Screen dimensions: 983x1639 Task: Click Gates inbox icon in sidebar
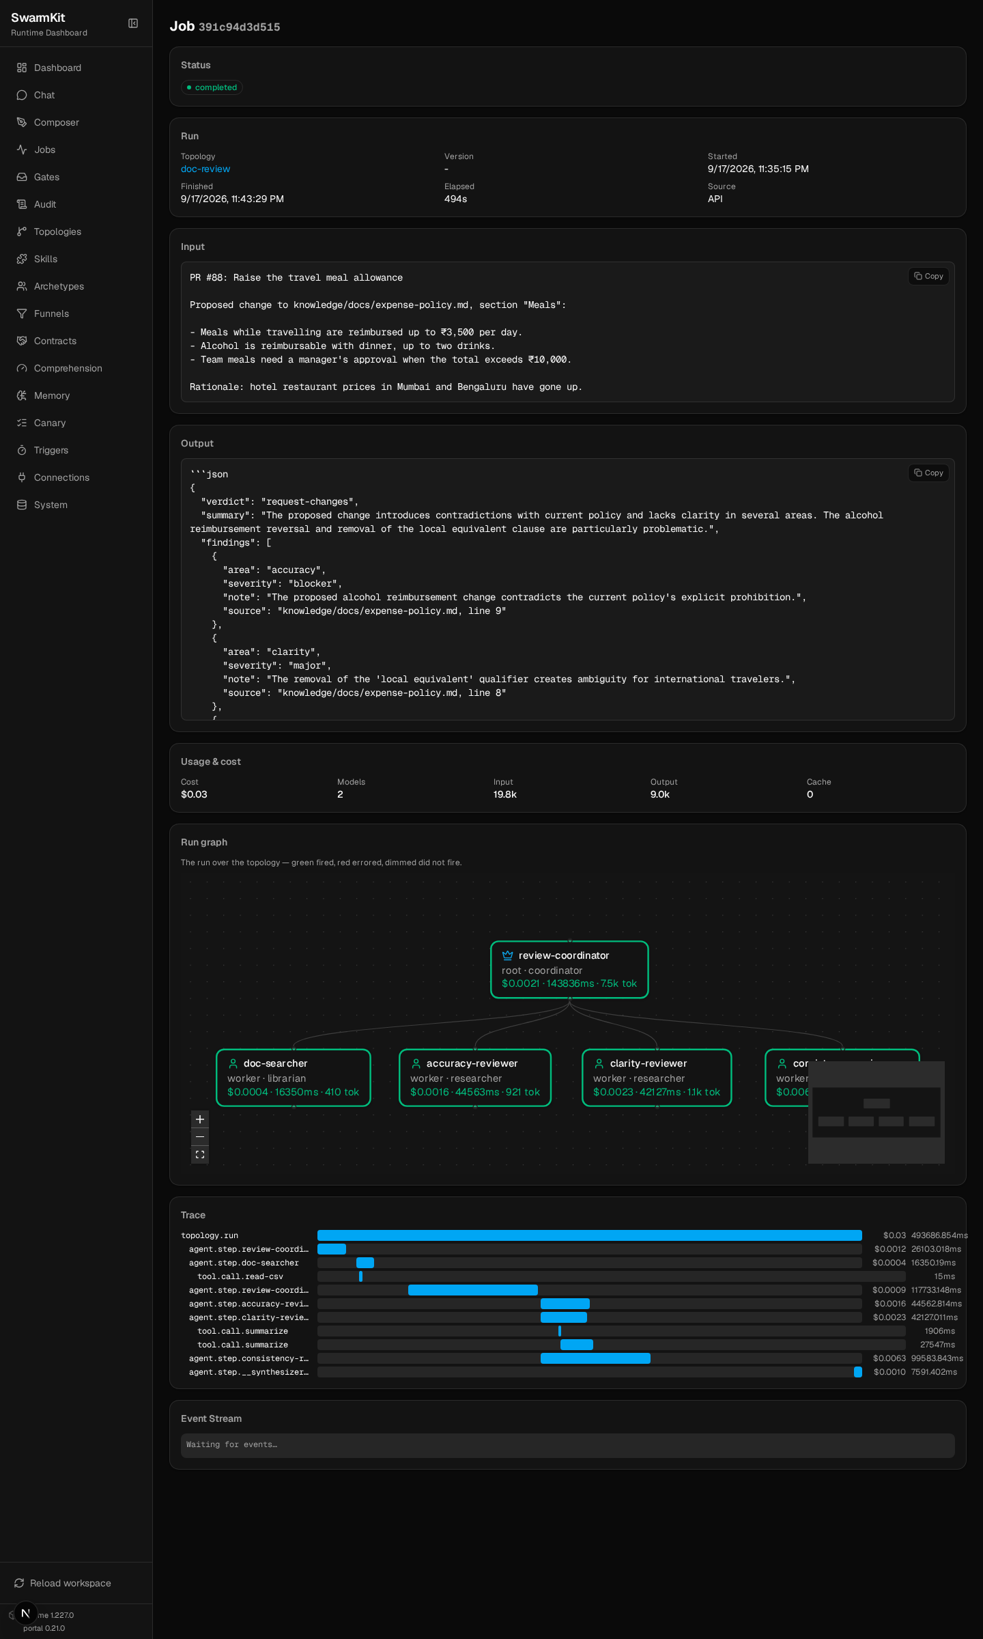pos(22,177)
